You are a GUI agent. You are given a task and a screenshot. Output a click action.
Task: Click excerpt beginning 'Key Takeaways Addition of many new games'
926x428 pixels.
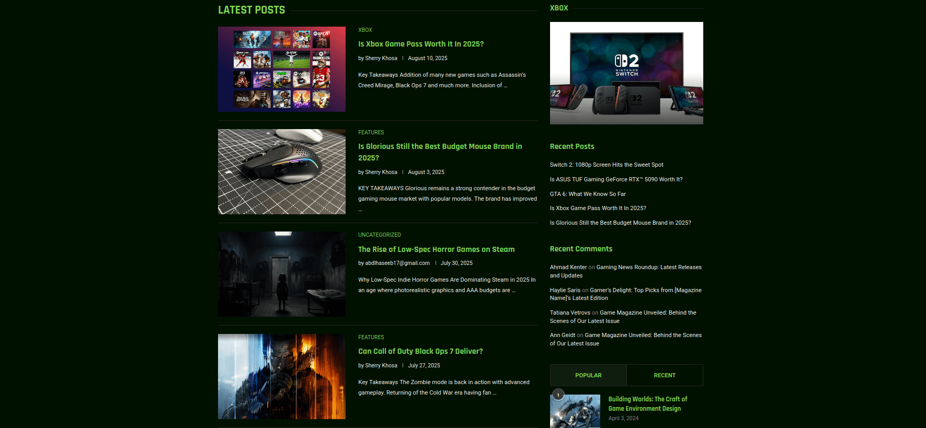pos(442,80)
